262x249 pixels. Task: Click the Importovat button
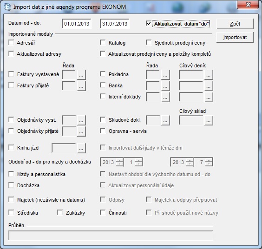pyautogui.click(x=235, y=37)
